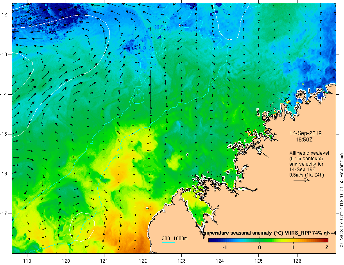Screen dimensions: 344x265
Task: Click the IMOS copyright timestamp text
Action: pos(341,200)
